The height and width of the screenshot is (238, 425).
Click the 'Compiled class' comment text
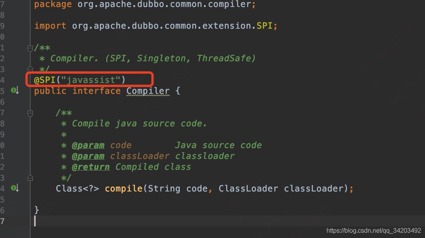pos(153,167)
